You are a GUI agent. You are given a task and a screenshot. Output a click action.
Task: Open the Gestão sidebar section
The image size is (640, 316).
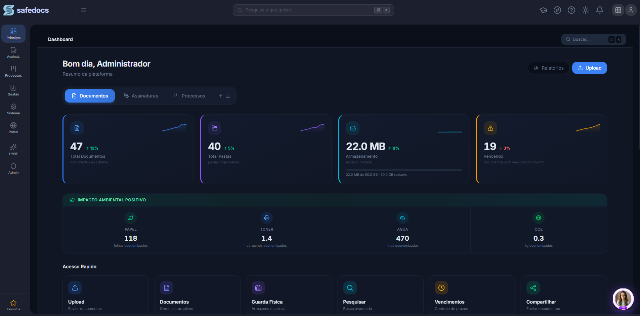click(x=13, y=90)
